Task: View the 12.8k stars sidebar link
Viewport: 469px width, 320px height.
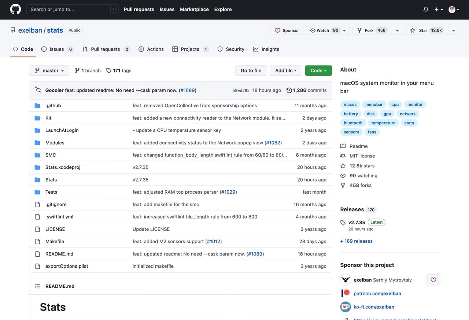Action: point(358,166)
